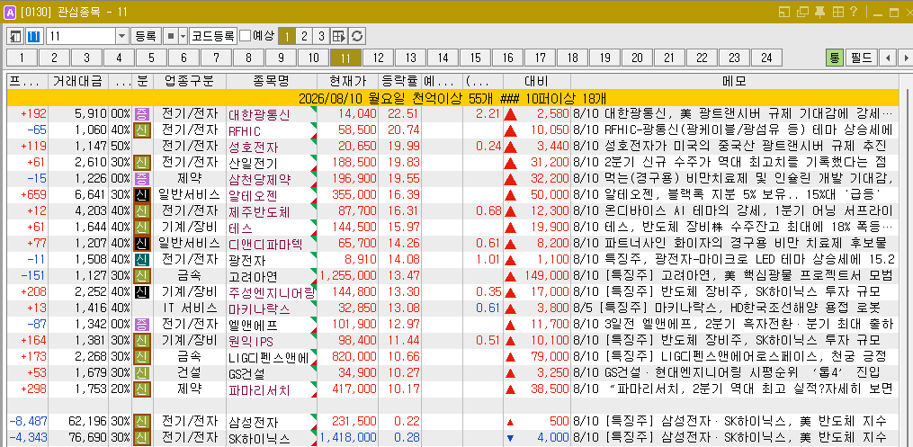
Task: Open the 필드 settings button
Action: (861, 58)
